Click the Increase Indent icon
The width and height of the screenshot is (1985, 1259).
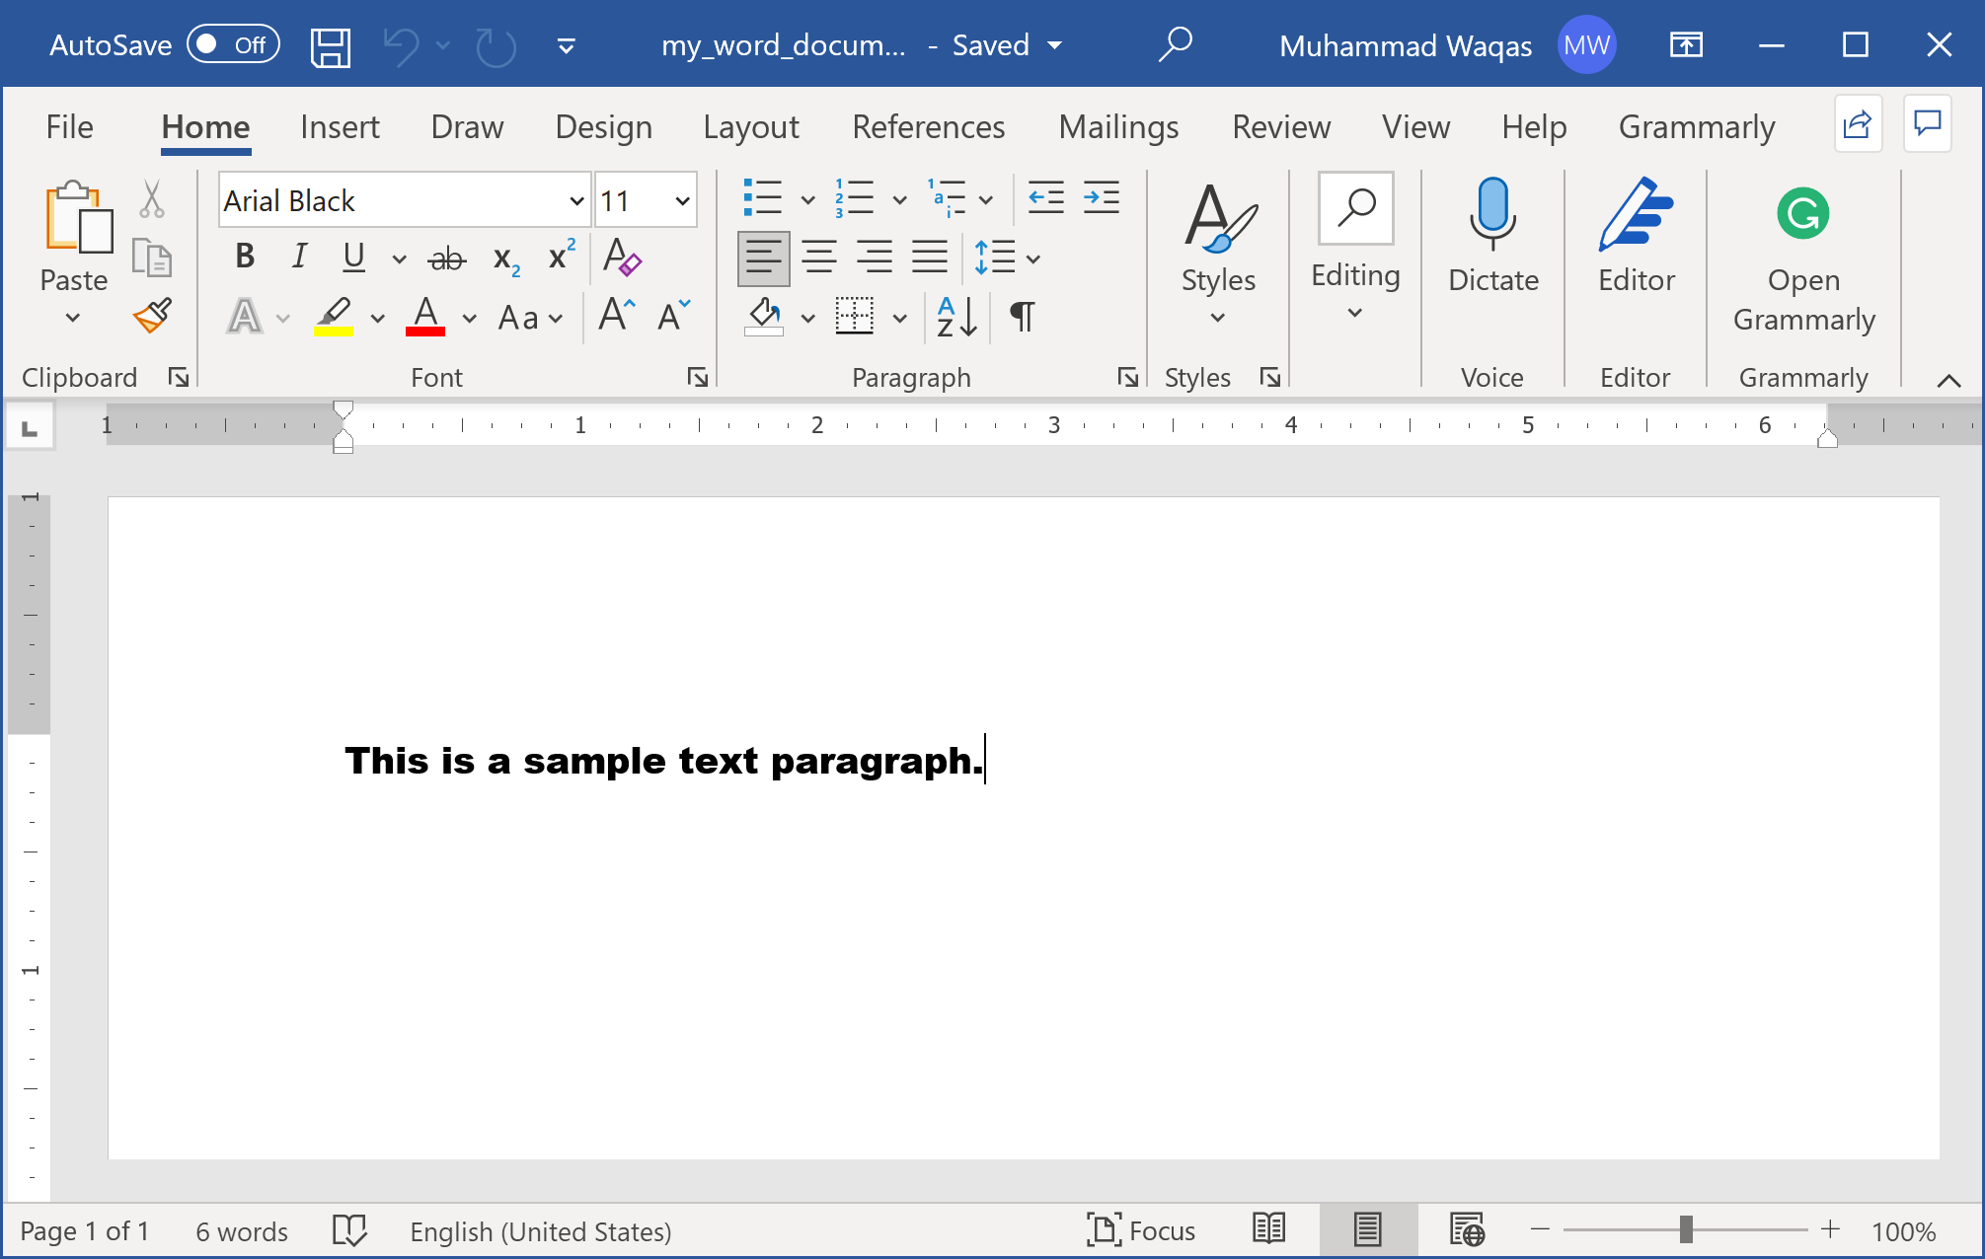(x=1101, y=199)
